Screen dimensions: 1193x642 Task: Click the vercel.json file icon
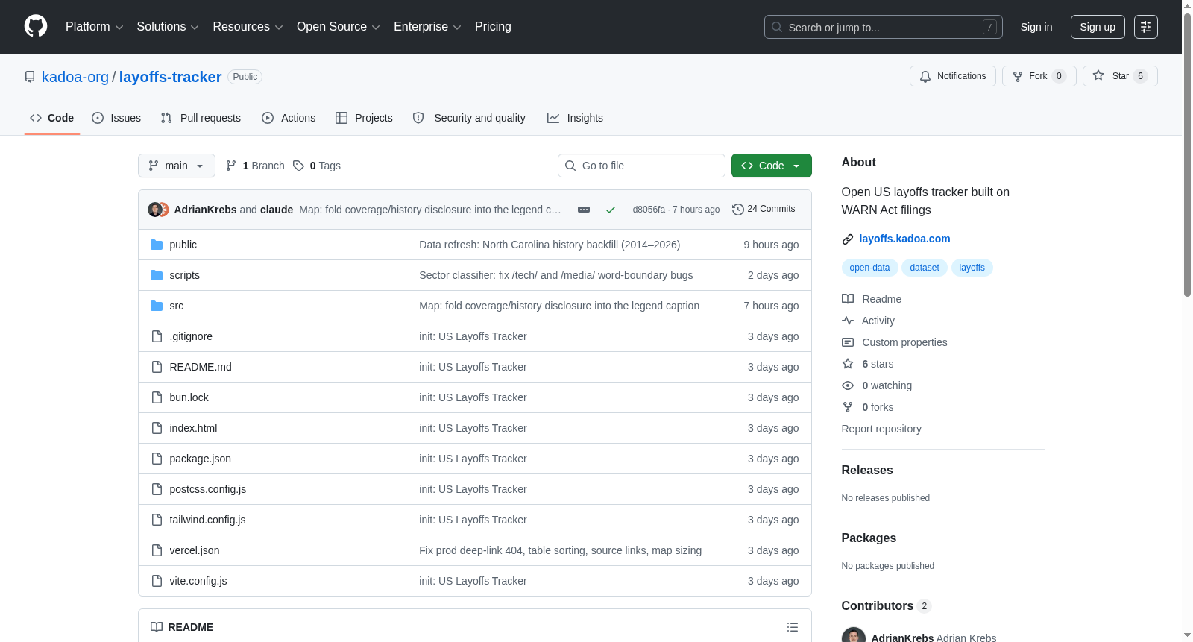(x=157, y=550)
